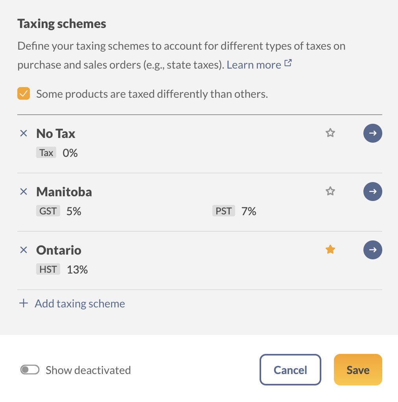Open Manitoba scheme with arrow button

click(372, 192)
